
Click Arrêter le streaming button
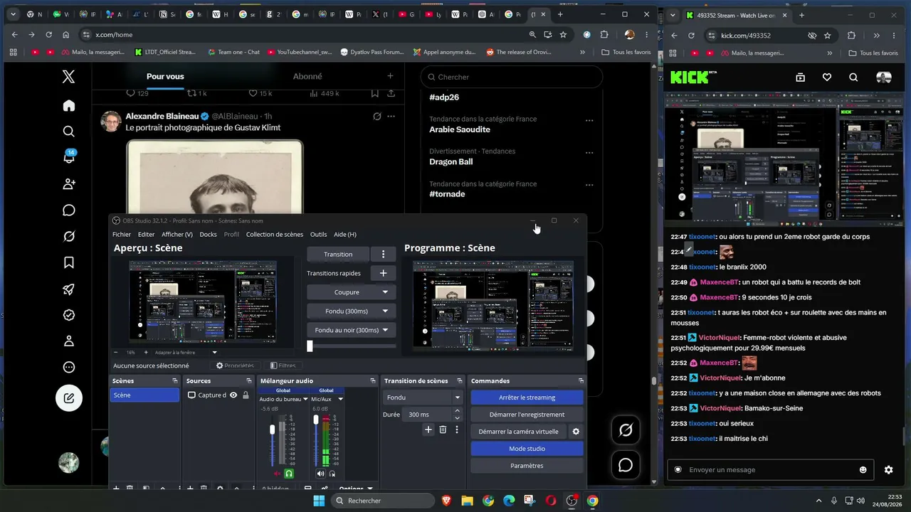(527, 398)
